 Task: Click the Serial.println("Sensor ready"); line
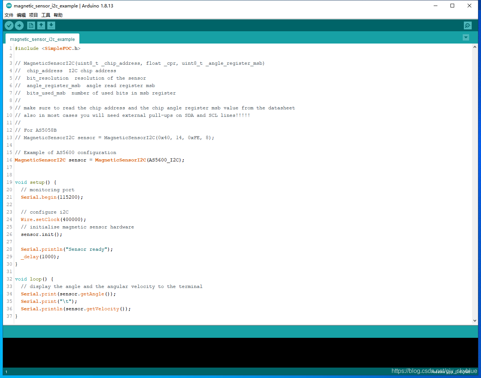pyautogui.click(x=67, y=249)
